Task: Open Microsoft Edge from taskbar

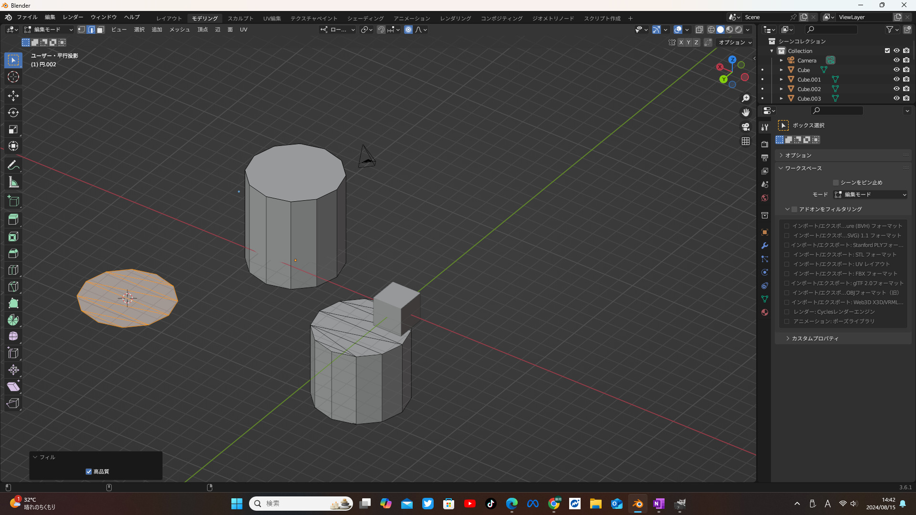Action: coord(512,504)
